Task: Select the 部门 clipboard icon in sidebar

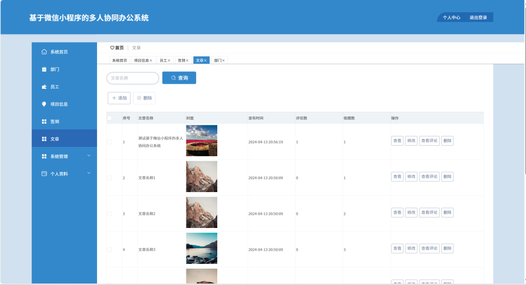Action: tap(44, 69)
